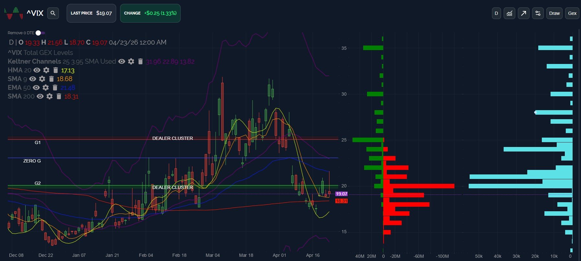
Task: Select the arrow trend tool icon
Action: pyautogui.click(x=523, y=13)
